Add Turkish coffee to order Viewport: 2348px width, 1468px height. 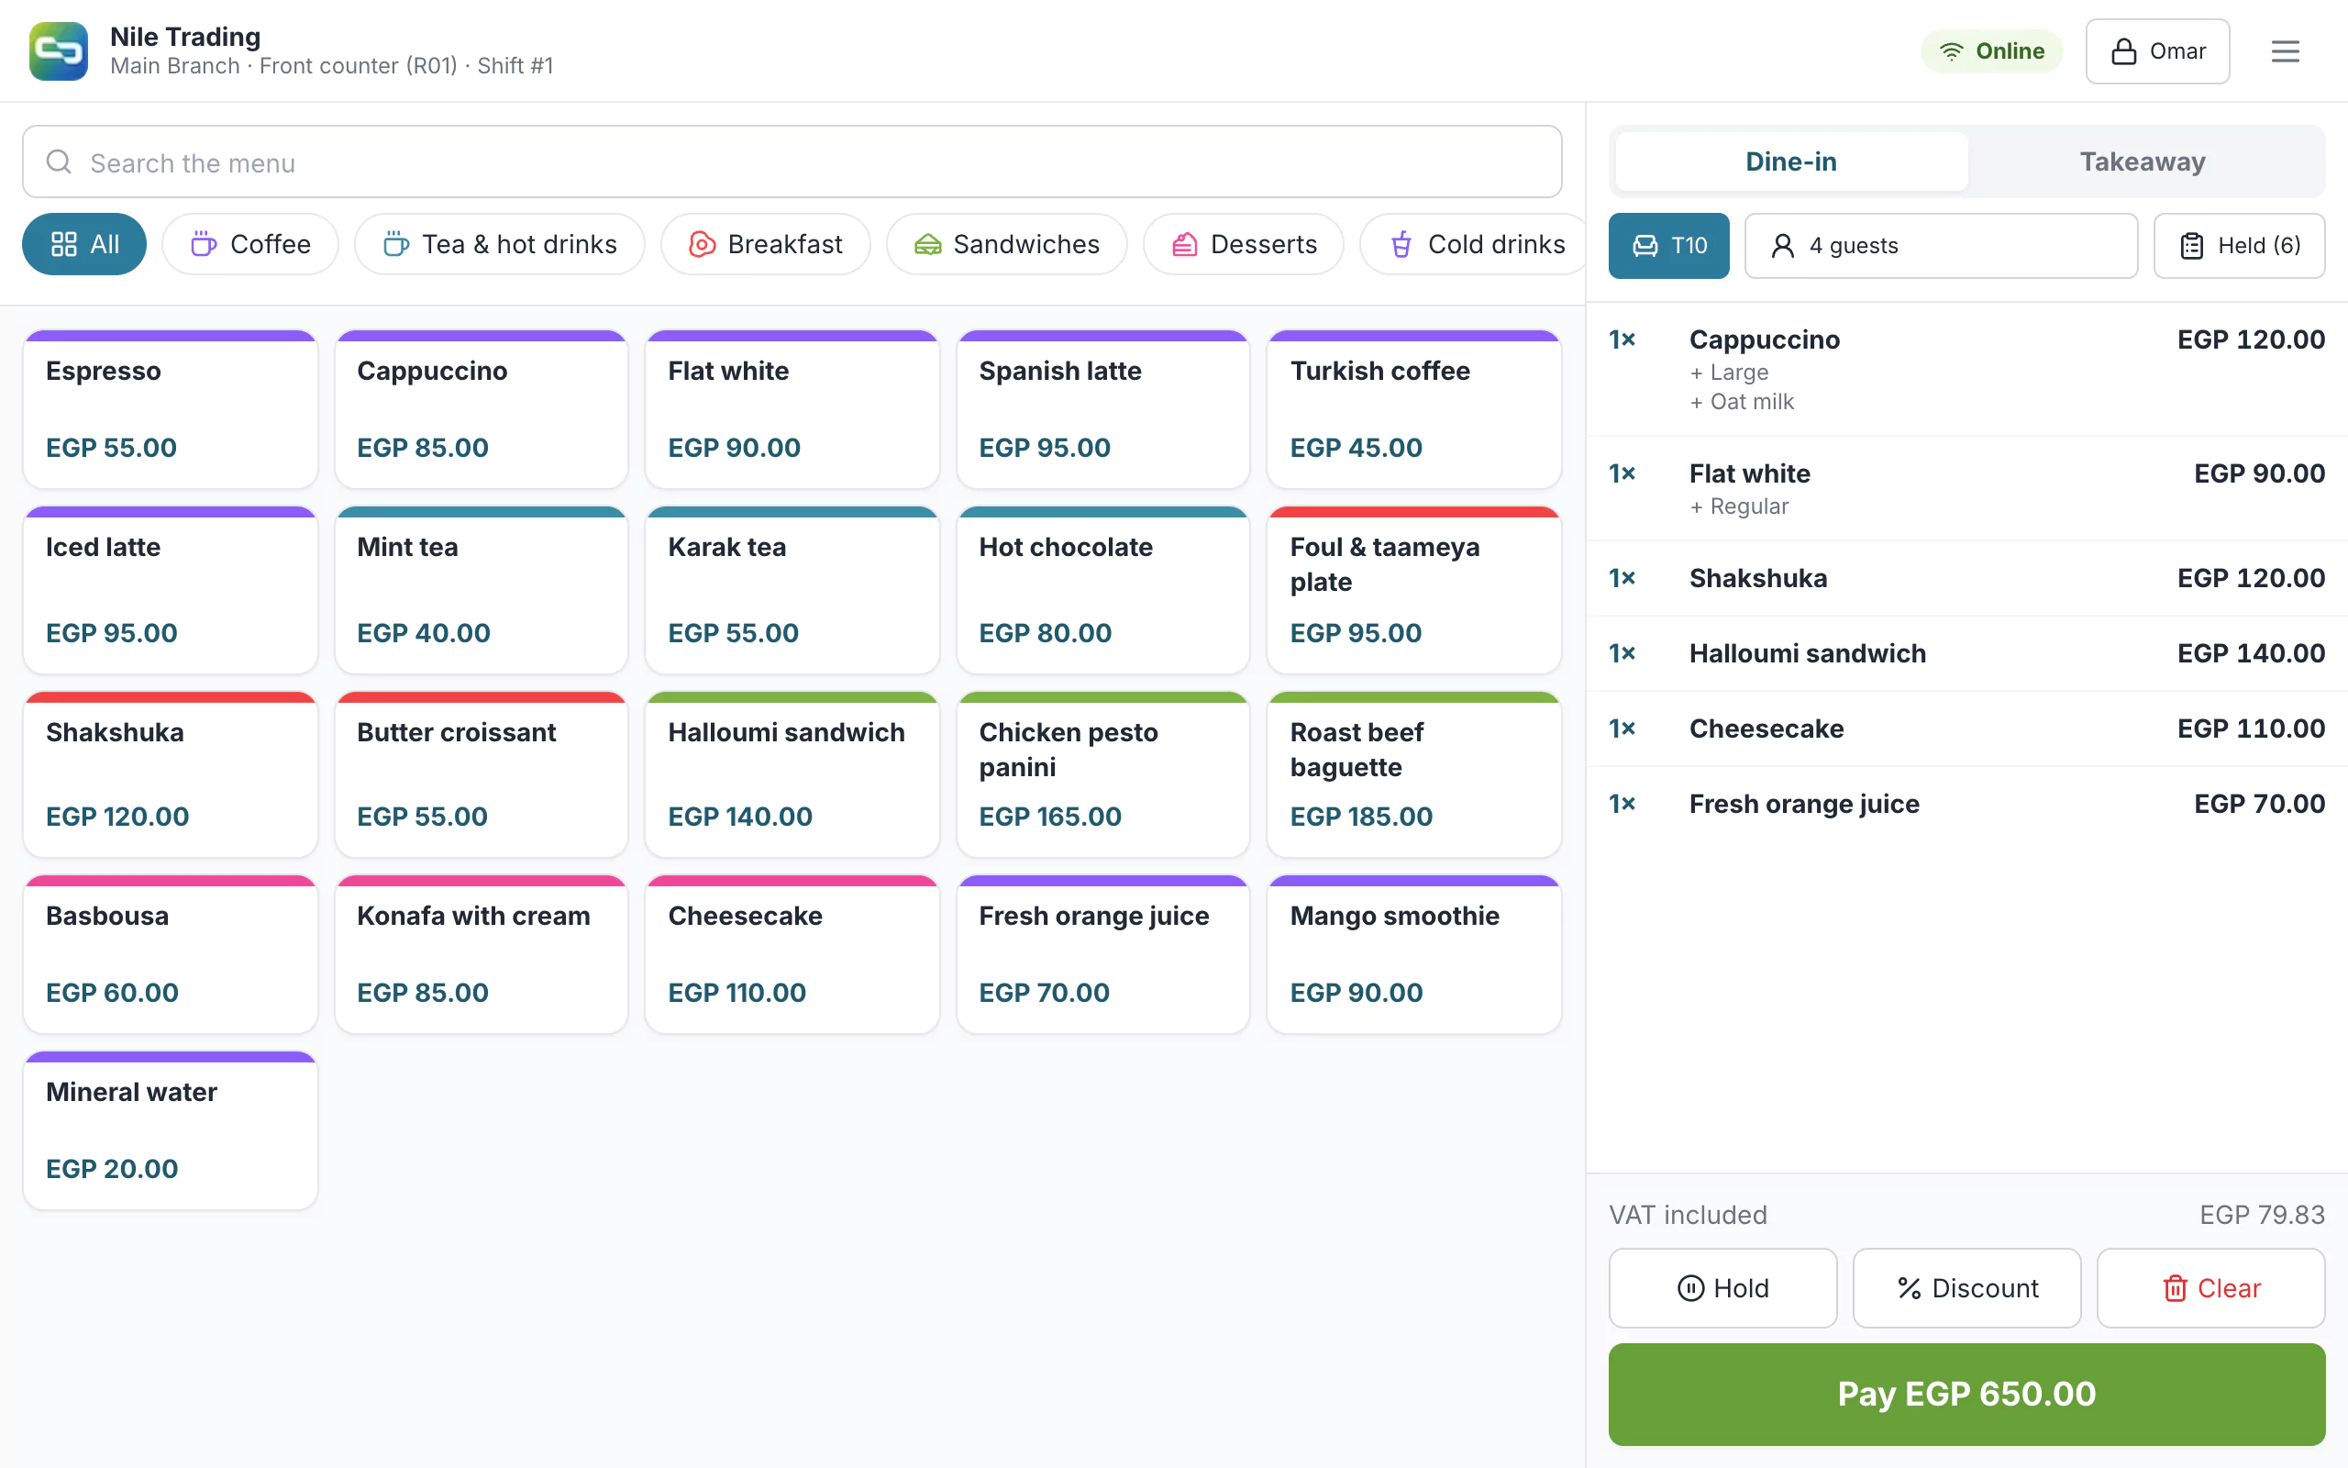[1413, 409]
